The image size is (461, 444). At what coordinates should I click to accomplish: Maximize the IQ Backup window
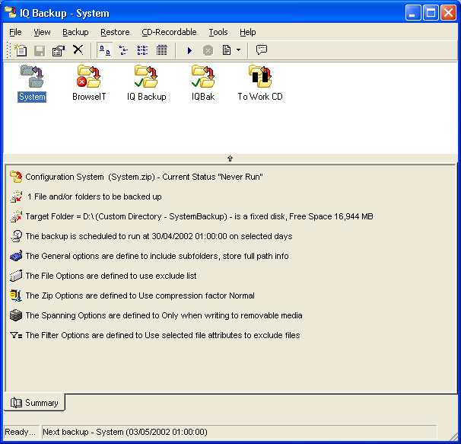(431, 13)
